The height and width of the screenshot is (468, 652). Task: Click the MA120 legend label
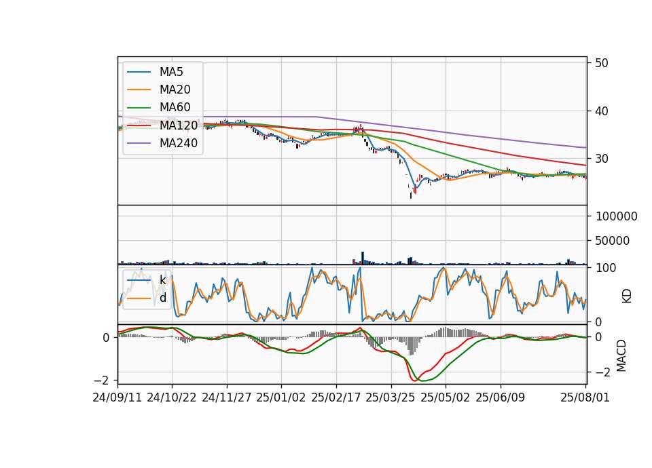[x=179, y=125]
